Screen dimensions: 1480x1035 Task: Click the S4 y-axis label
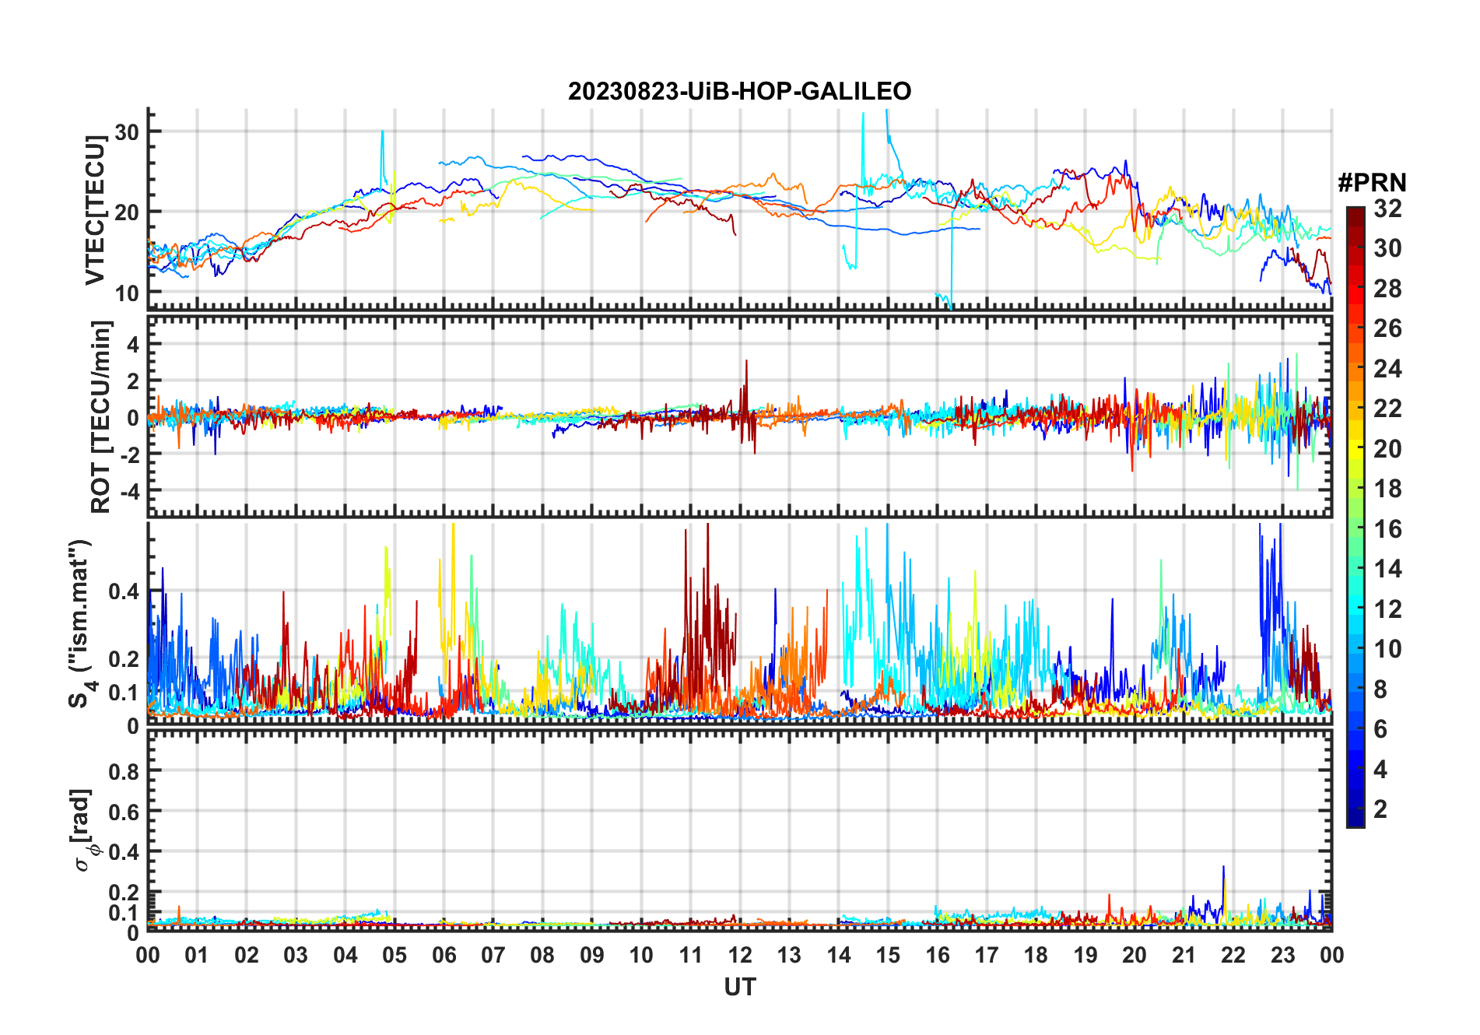coord(82,624)
